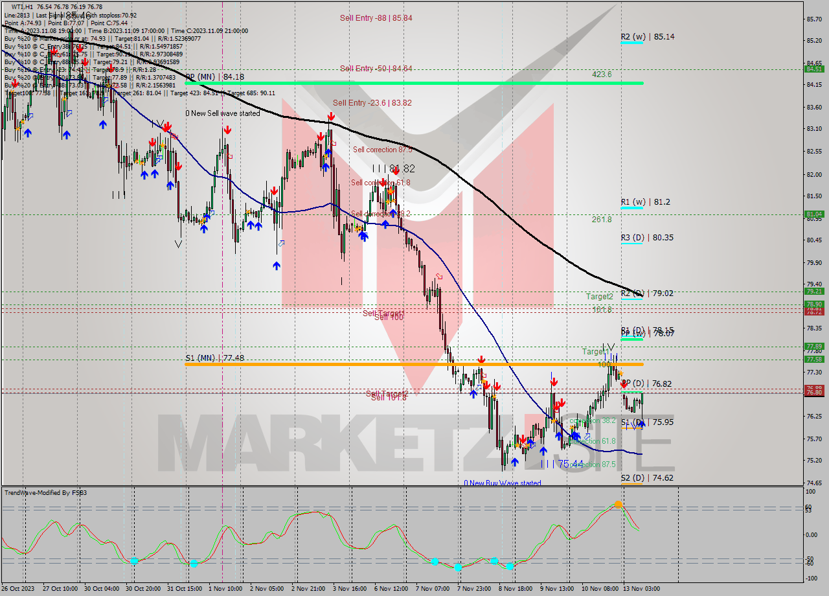Click the "S2 (D) | 74.62" pivot label
The width and height of the screenshot is (829, 596).
pos(647,478)
